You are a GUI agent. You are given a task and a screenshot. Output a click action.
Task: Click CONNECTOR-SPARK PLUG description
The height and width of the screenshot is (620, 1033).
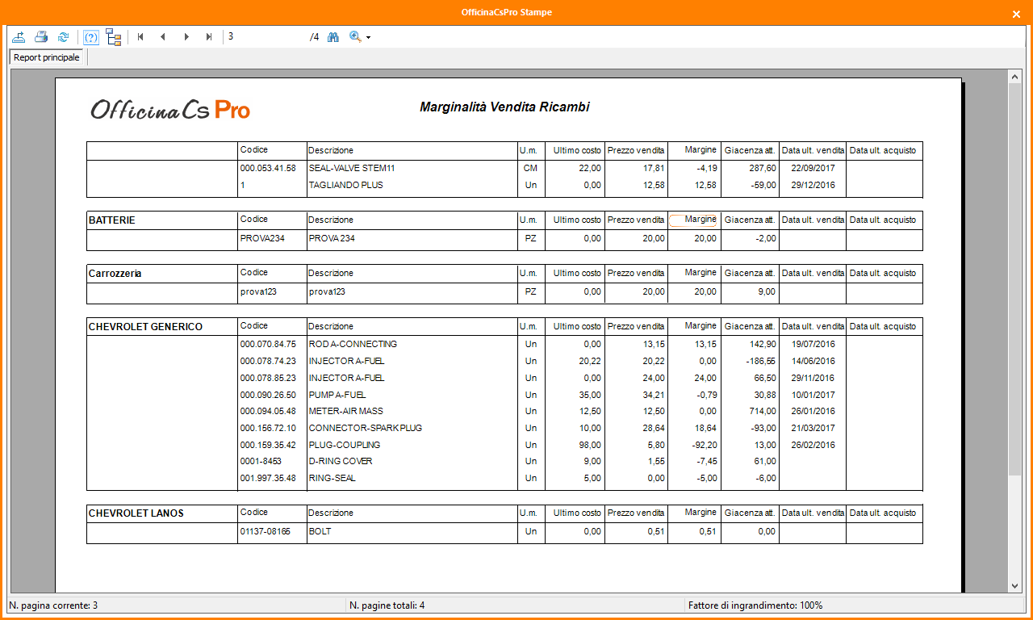point(365,429)
